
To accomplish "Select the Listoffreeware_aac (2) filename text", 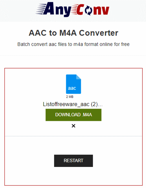I will pyautogui.click(x=73, y=104).
